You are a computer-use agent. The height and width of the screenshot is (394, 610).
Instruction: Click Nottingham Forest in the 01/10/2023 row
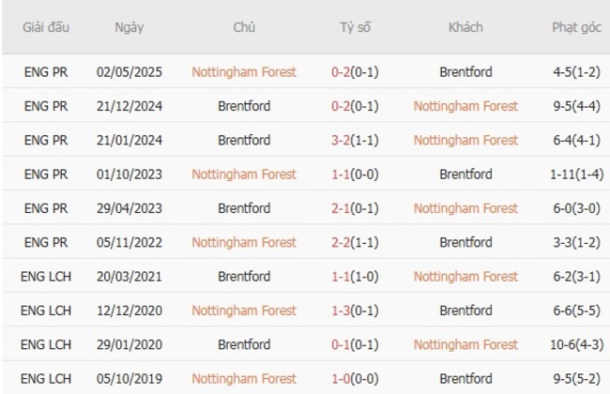244,174
